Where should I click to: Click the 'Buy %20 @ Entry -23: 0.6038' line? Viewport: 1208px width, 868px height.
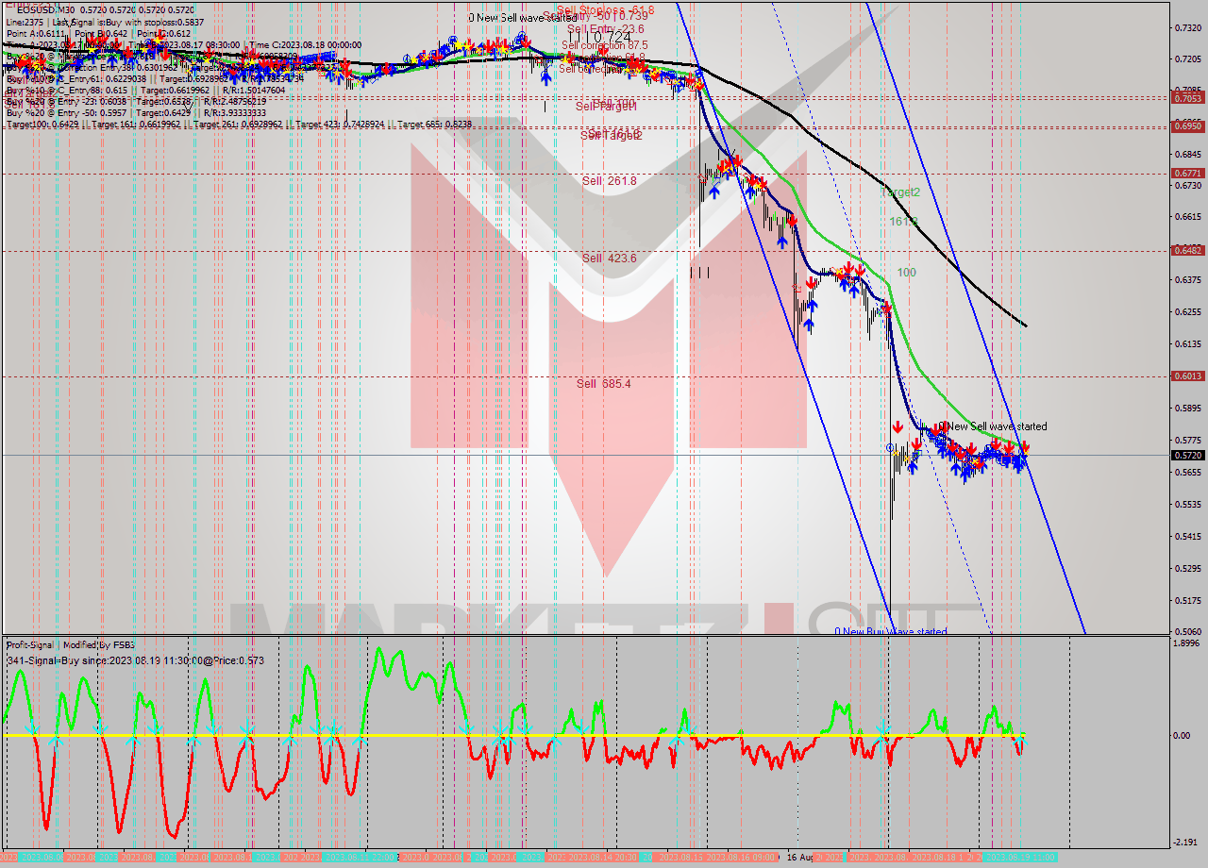pyautogui.click(x=137, y=101)
